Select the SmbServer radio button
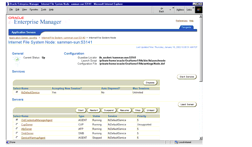 (17, 133)
